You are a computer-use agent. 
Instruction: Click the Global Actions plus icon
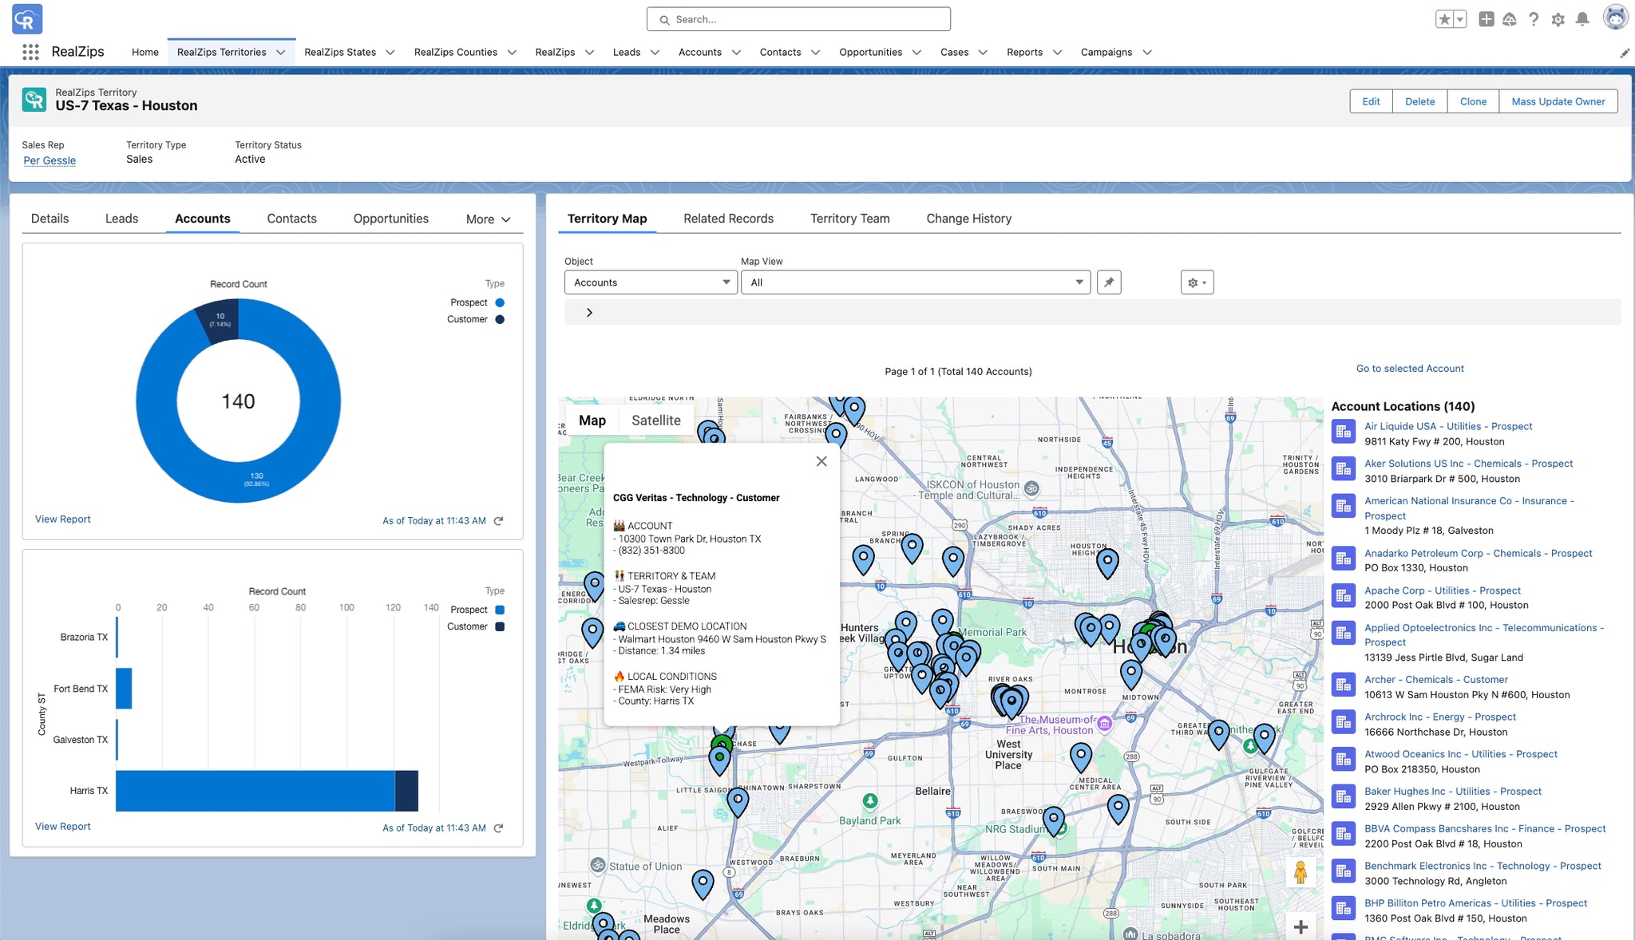(1486, 19)
